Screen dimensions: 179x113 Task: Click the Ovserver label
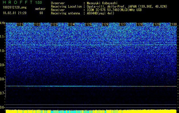58,3
